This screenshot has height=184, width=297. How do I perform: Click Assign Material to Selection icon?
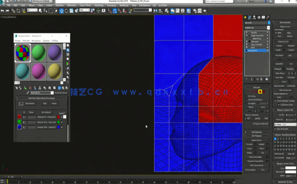[25, 88]
